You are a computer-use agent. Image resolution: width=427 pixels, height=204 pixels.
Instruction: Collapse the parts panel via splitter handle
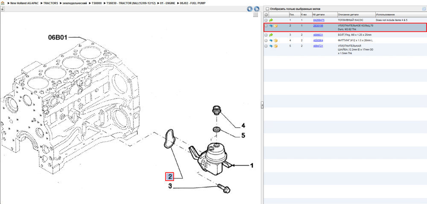tap(262, 105)
